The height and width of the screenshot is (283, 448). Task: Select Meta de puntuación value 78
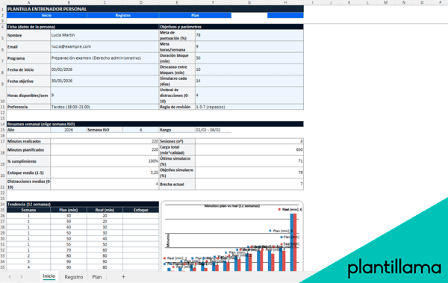coord(249,35)
